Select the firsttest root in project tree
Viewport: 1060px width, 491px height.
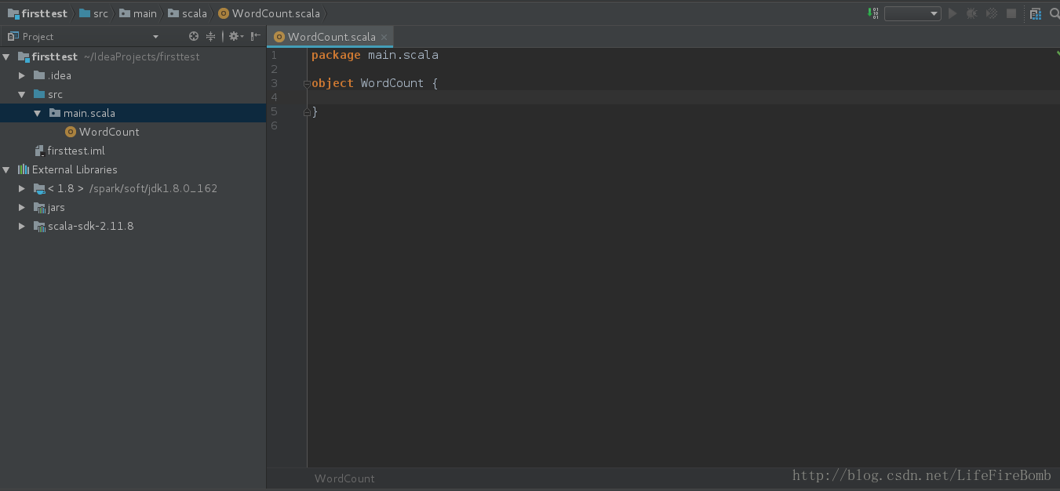point(54,56)
